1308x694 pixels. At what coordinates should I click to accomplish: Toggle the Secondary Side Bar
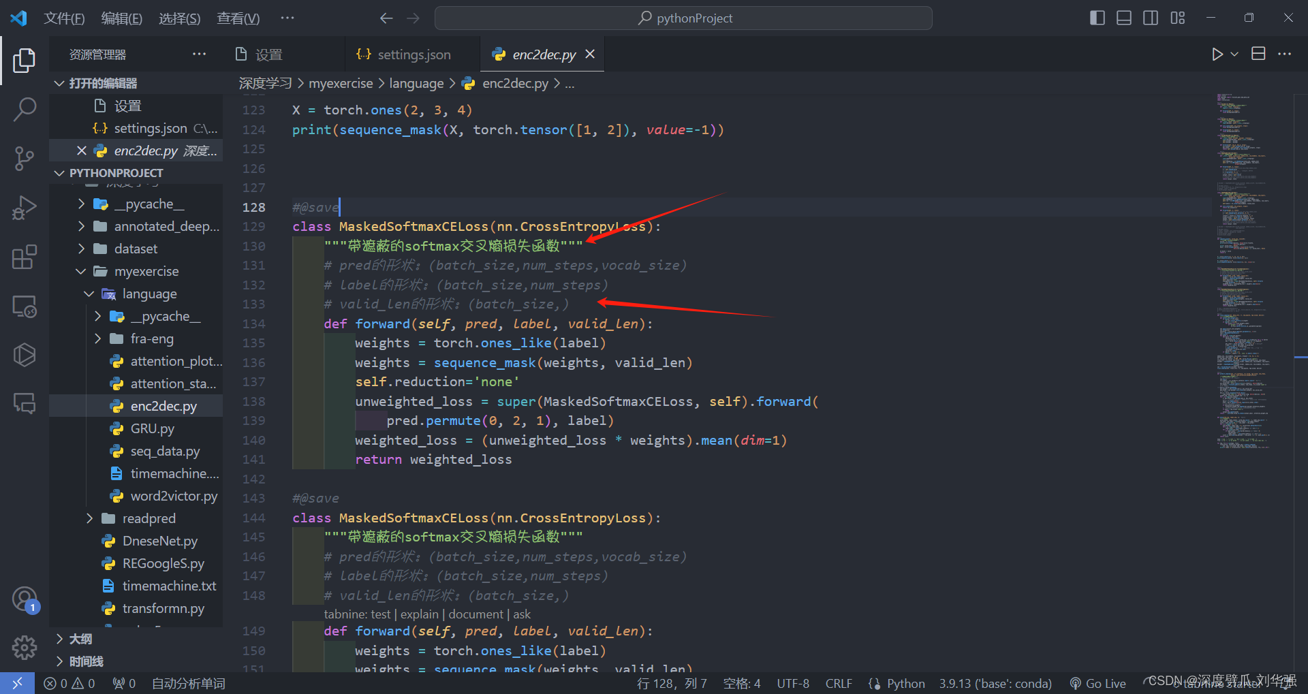1150,18
